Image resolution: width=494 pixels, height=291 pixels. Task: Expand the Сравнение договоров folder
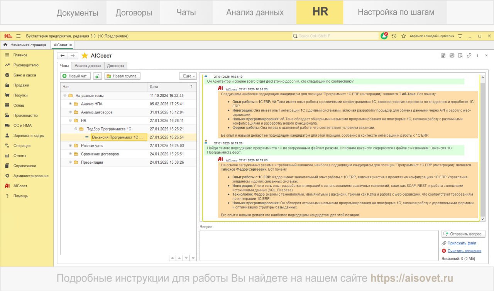(x=70, y=154)
